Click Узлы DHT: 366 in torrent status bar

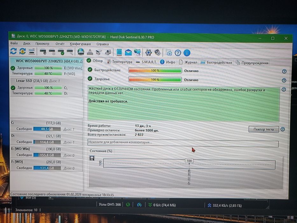coord(110,205)
